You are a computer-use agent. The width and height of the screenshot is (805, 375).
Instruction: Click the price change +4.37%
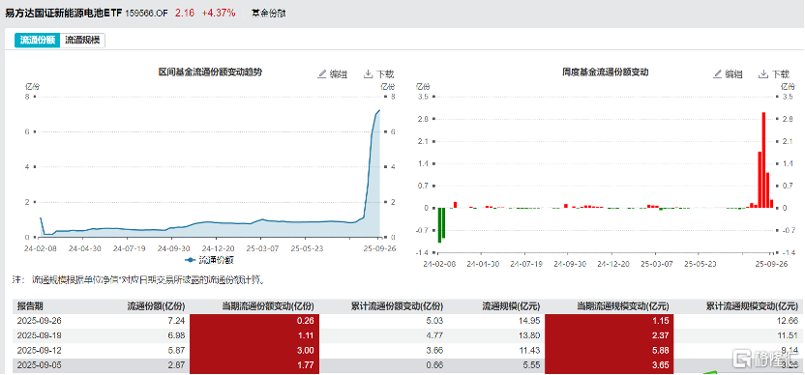(x=219, y=14)
